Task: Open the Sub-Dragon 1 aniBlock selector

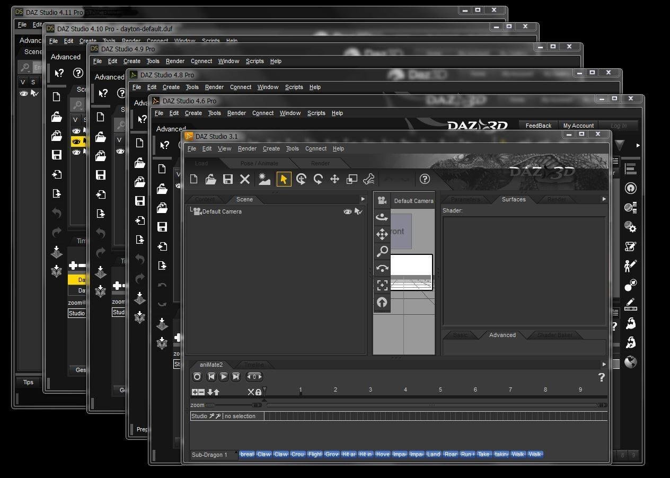Action: (215, 455)
